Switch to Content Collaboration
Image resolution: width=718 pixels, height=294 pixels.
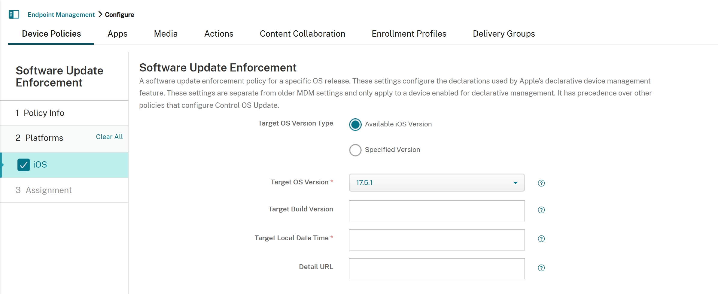pyautogui.click(x=303, y=34)
